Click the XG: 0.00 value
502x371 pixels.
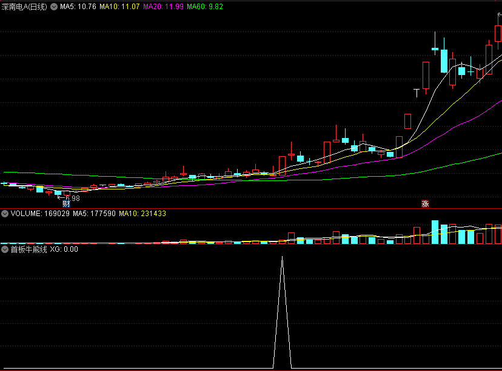coord(64,249)
